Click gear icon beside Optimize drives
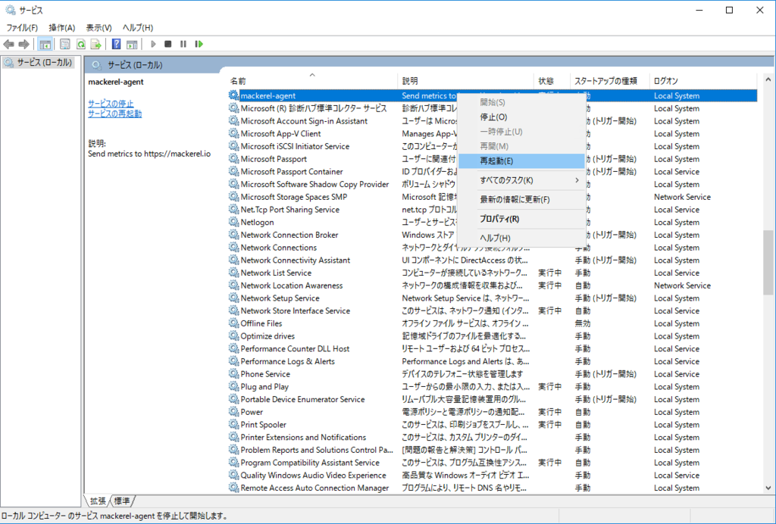 click(x=233, y=335)
